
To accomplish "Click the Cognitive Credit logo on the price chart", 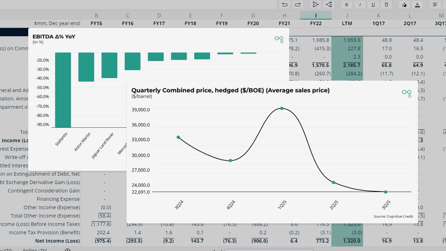I will pos(407,93).
